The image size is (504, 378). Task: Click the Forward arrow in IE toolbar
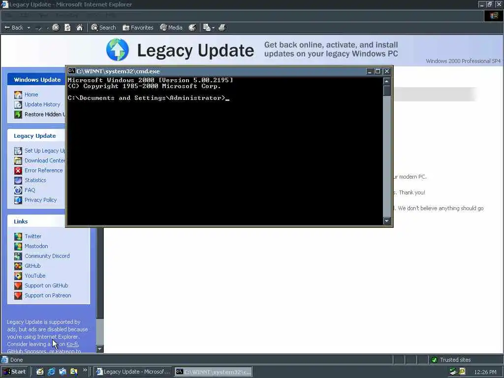[38, 28]
